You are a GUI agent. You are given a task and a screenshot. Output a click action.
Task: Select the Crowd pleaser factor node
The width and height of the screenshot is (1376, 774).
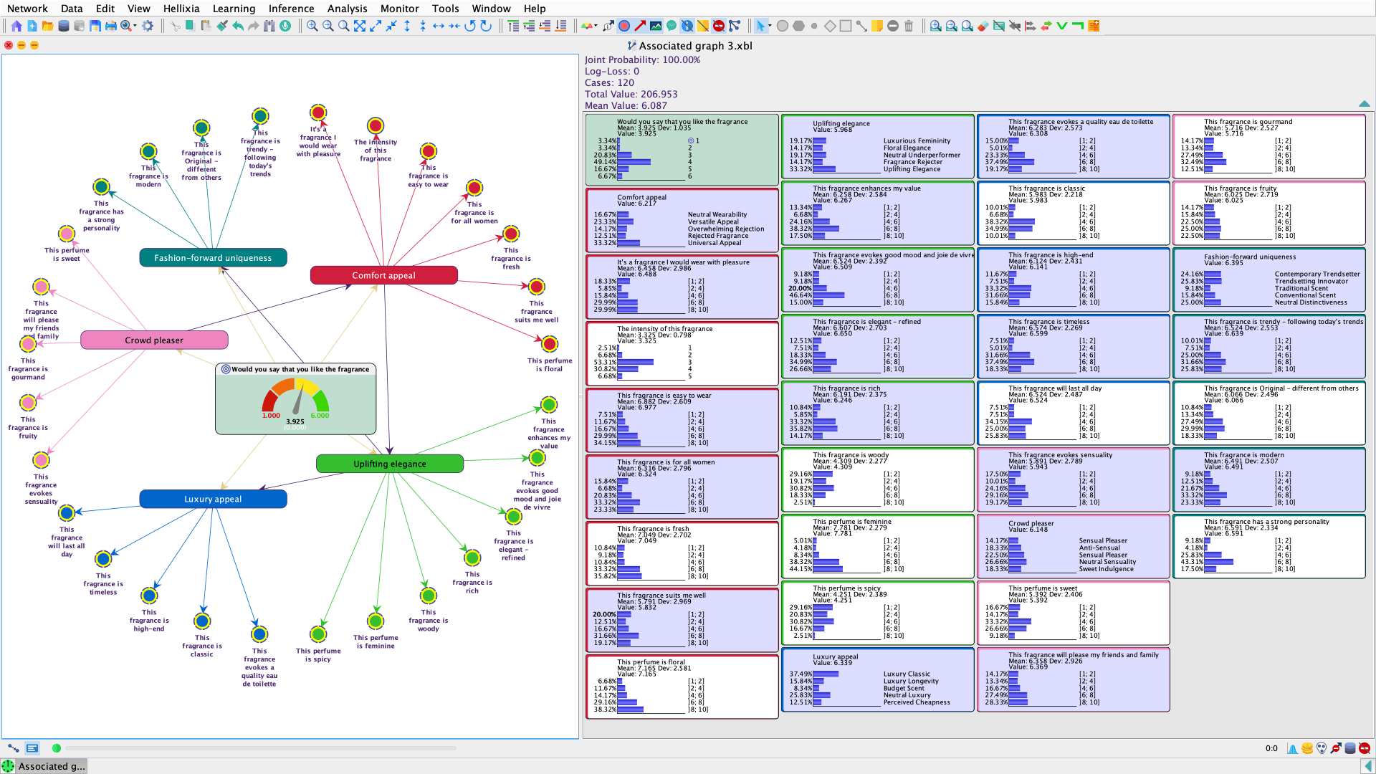154,340
